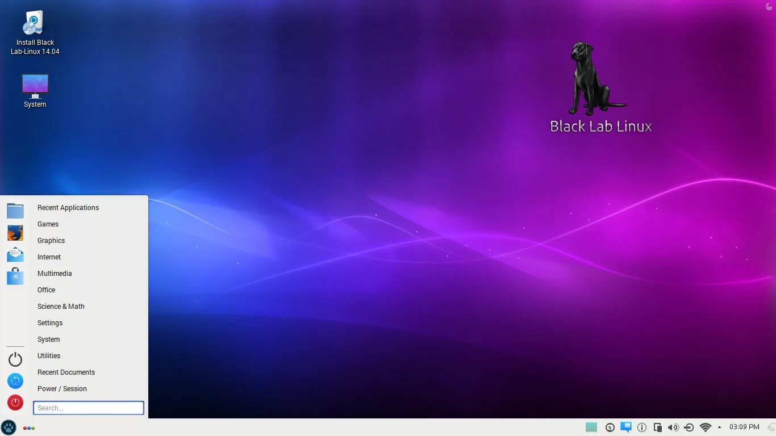Expand hidden tray icons arrow

point(719,427)
